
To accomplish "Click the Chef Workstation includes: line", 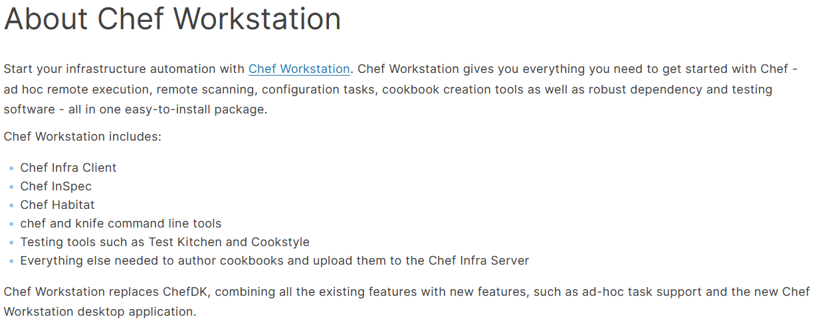I will pyautogui.click(x=83, y=137).
